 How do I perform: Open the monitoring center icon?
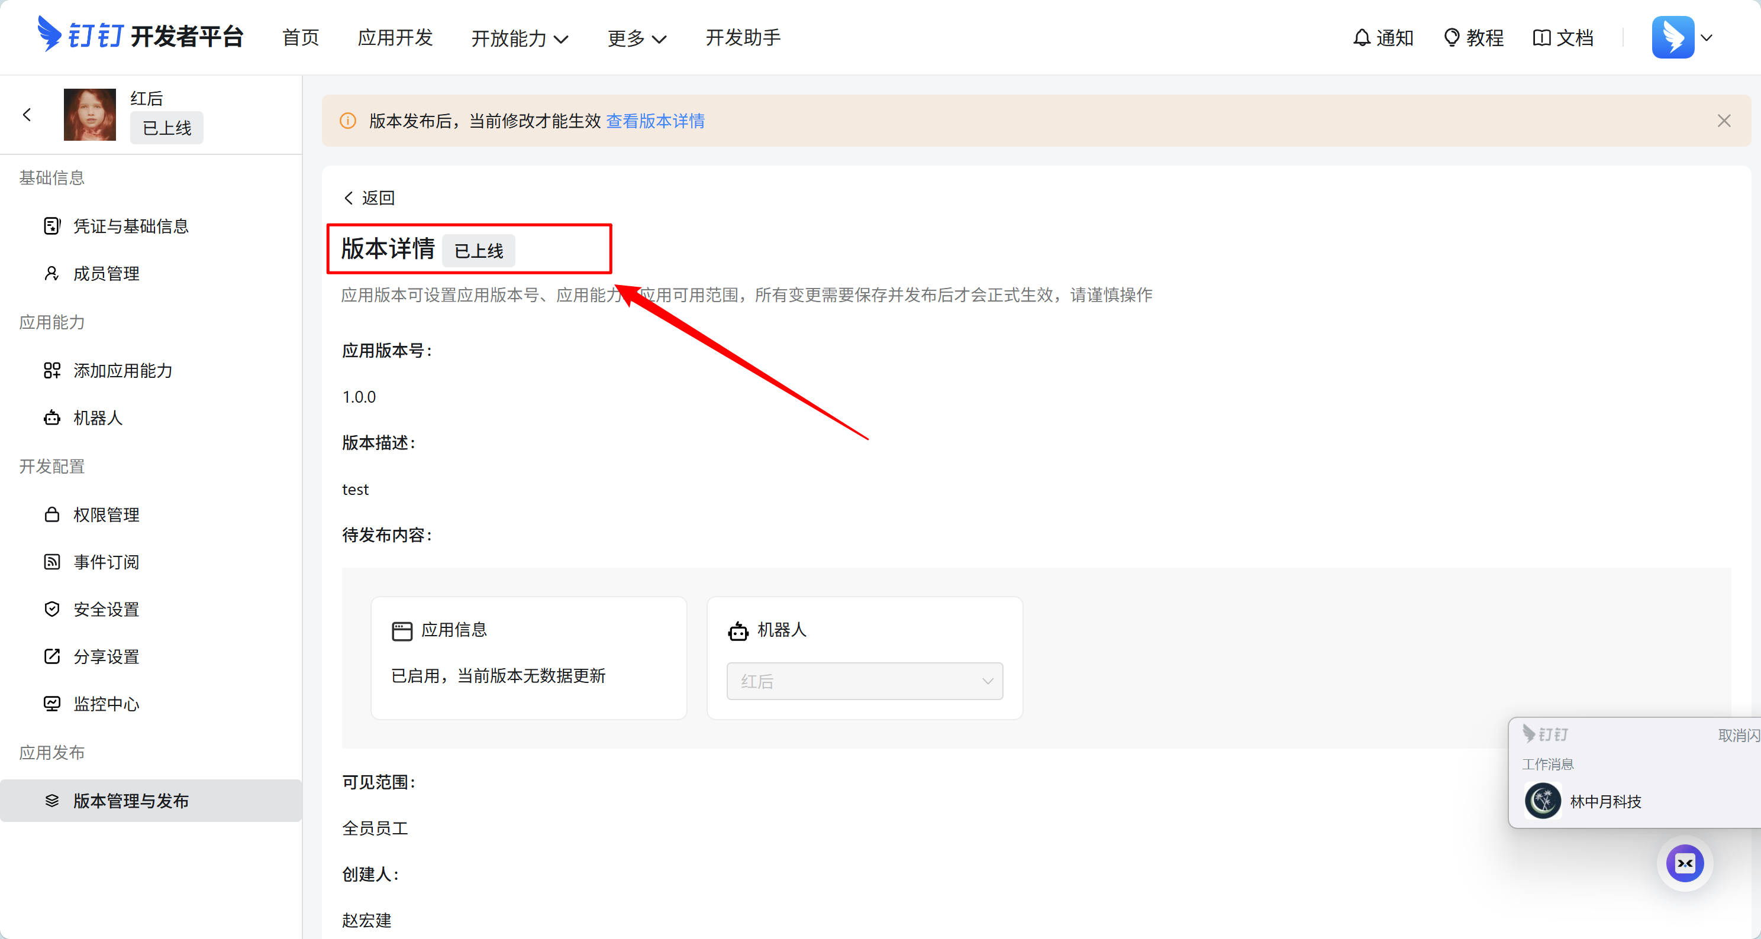(x=52, y=704)
